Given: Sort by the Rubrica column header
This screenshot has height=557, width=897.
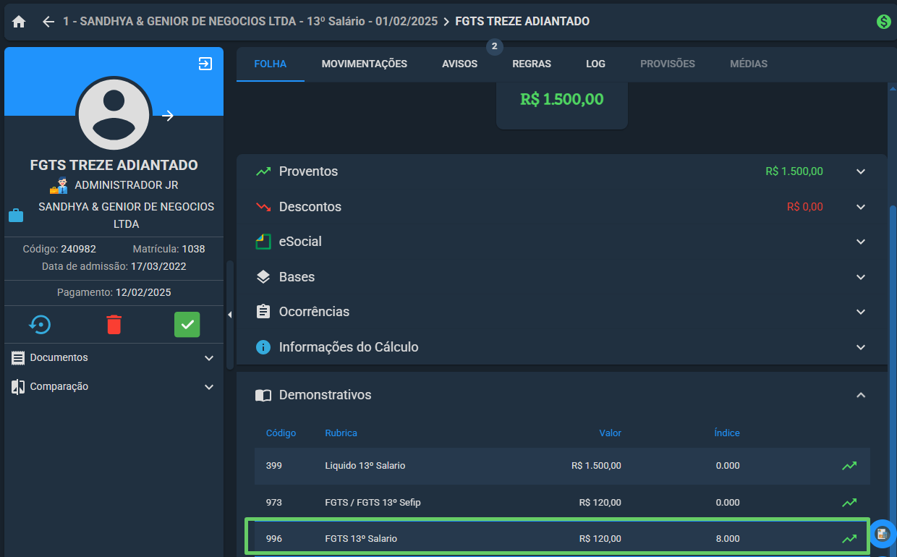Looking at the screenshot, I should (341, 433).
